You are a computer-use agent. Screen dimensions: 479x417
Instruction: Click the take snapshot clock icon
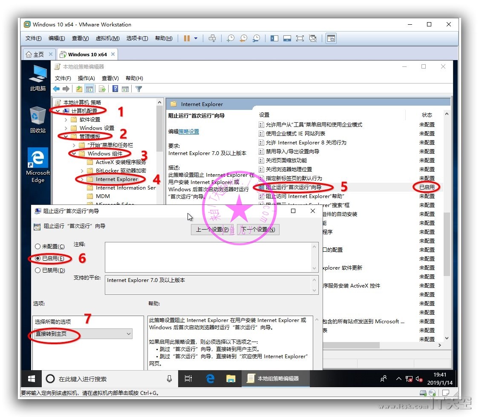tap(231, 38)
